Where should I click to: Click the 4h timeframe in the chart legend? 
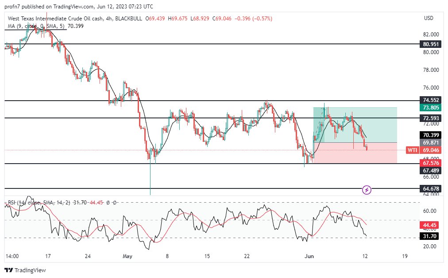(x=108, y=19)
